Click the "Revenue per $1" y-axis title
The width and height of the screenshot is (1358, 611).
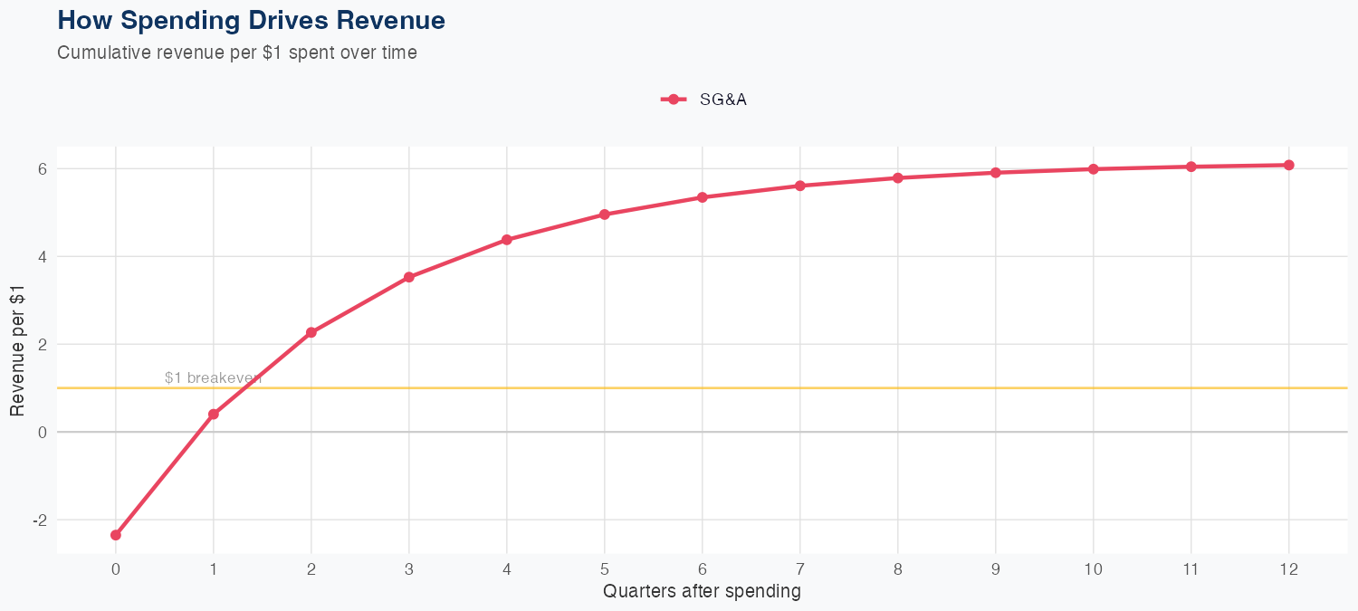click(18, 348)
